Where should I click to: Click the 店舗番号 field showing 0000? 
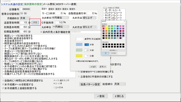[x=25, y=9]
